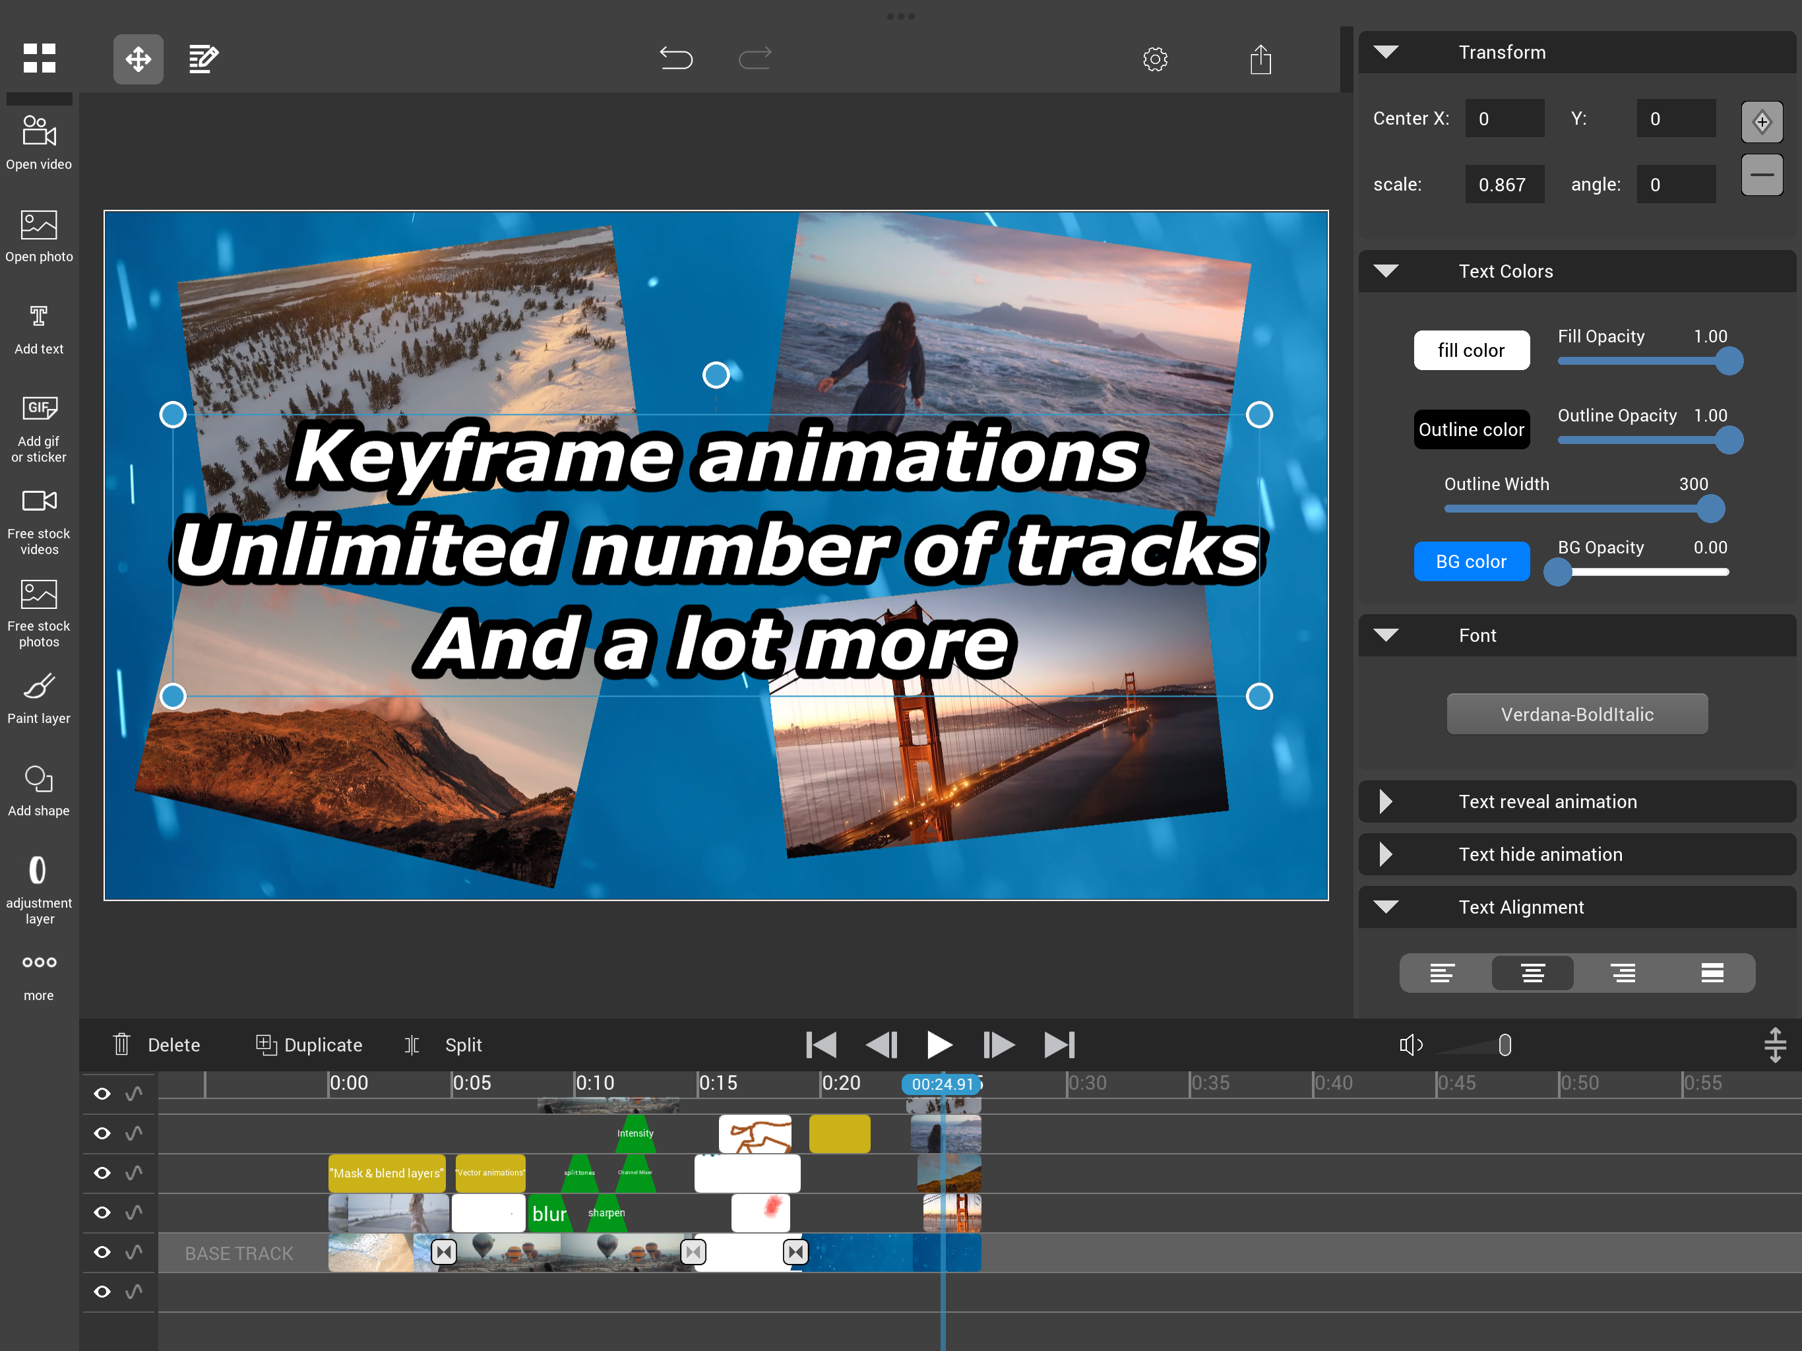Hide the BASE TRACK with eye icon
Screen dimensions: 1802x1351
pos(102,1253)
